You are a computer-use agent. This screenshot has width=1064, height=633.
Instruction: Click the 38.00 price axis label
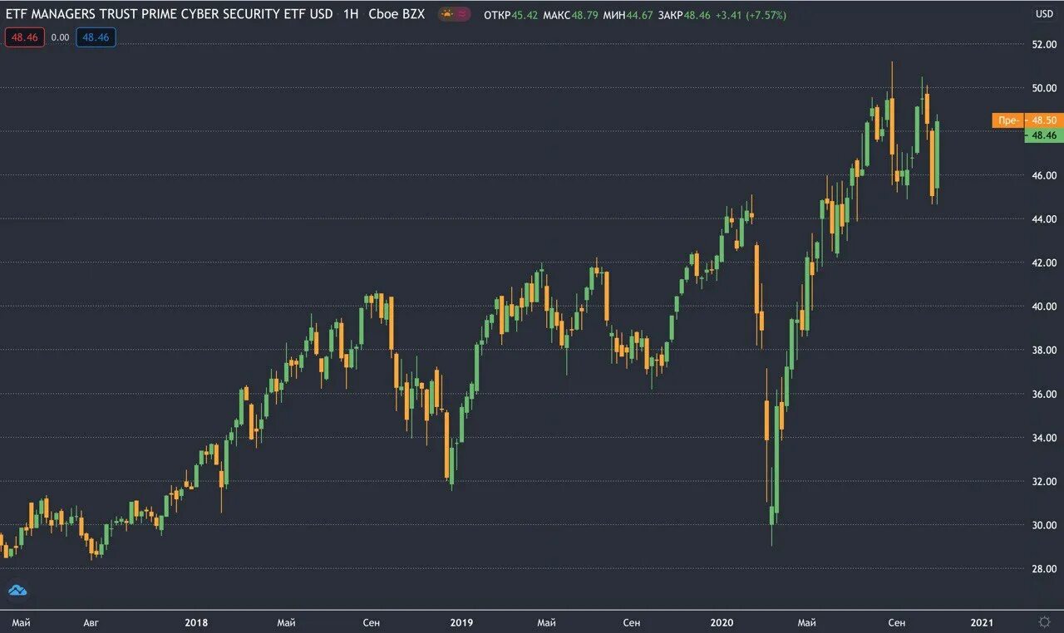click(x=1043, y=351)
